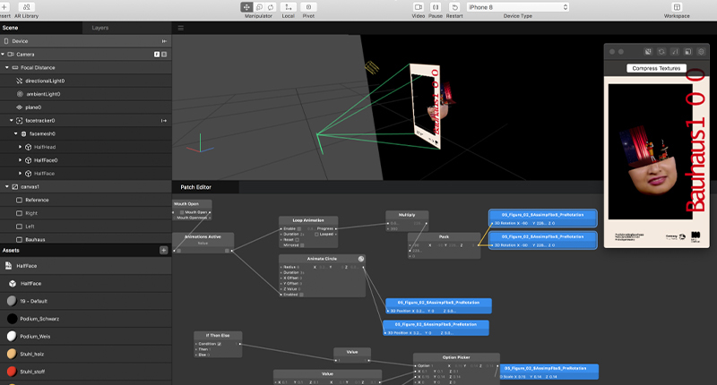Select the Manipulator move tool
The image size is (717, 385).
click(246, 7)
